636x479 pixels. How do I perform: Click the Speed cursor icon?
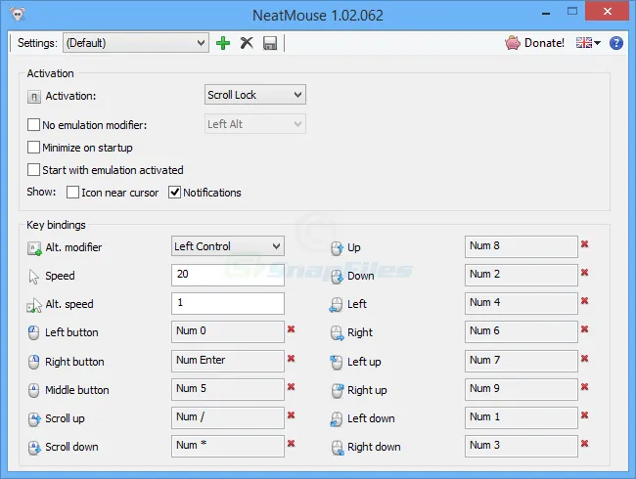tap(33, 277)
